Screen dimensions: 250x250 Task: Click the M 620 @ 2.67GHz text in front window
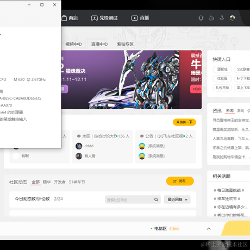point(30,79)
